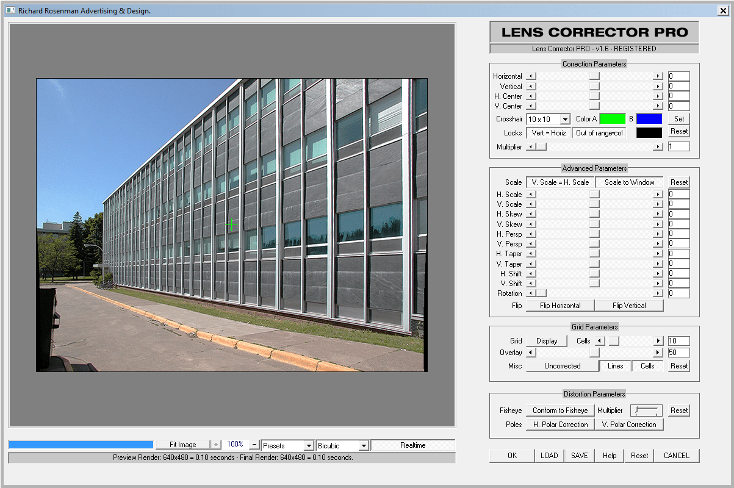Screen dimensions: 734x488
Task: Zoom in using the plus icon near Fit Image
Action: (217, 445)
